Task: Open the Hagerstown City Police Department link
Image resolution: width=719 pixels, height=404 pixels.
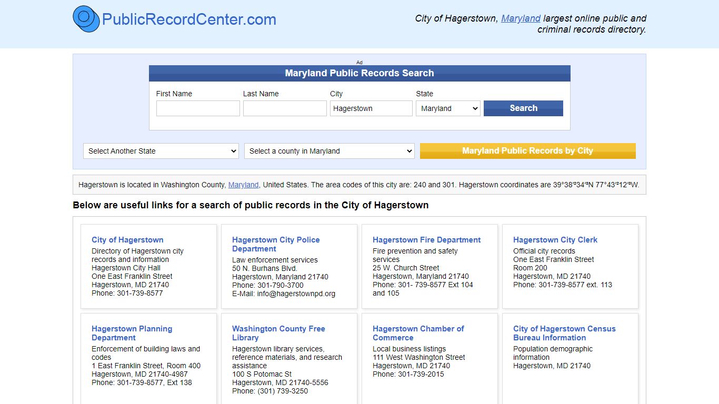Action: (x=276, y=244)
